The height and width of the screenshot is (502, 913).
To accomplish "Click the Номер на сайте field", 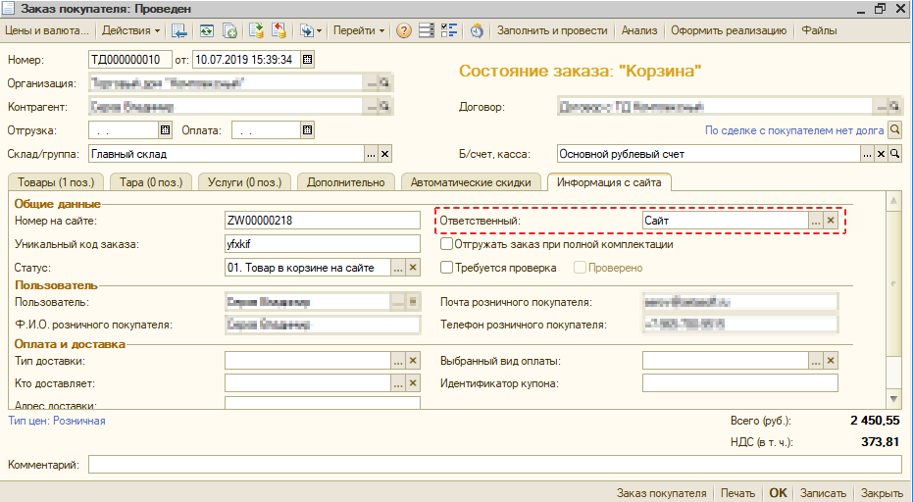I will coord(322,221).
